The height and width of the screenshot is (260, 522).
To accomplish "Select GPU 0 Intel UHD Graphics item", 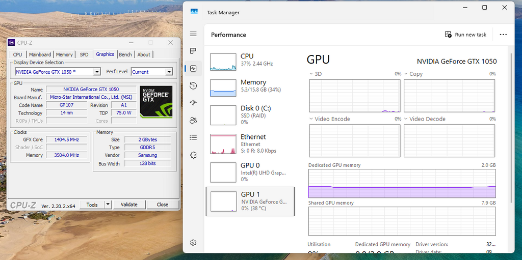I will coord(250,172).
